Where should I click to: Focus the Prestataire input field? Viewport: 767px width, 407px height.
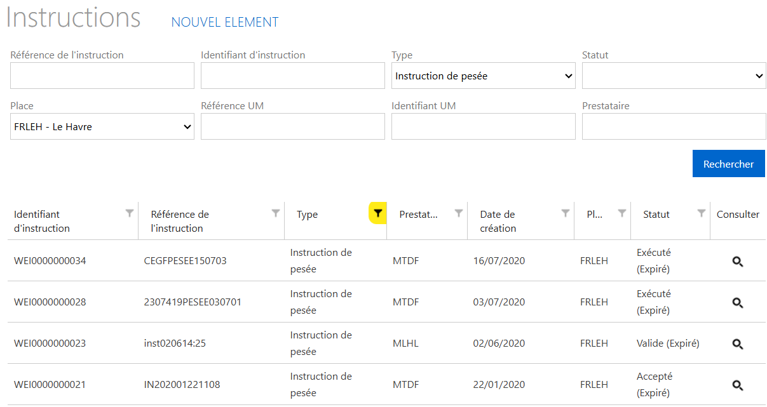[674, 126]
